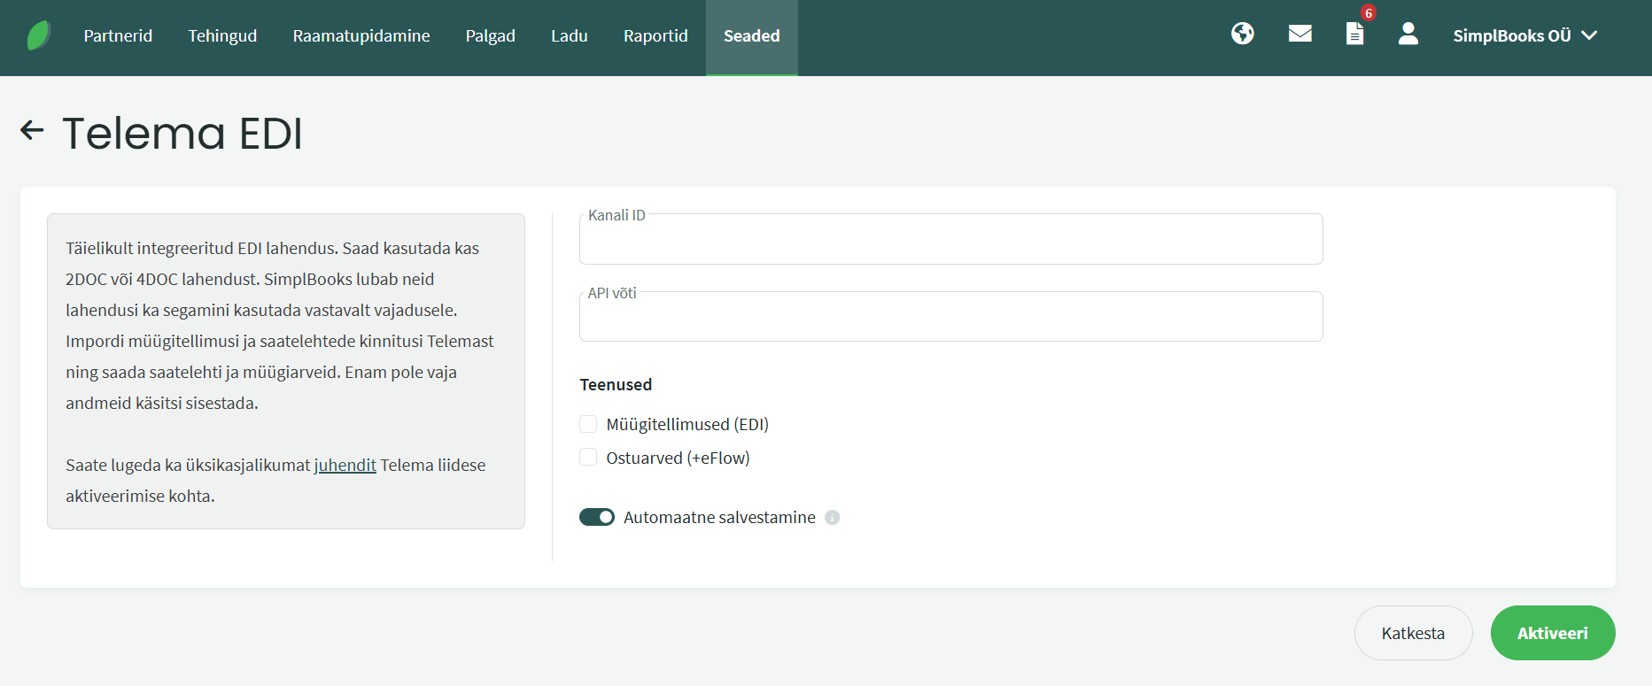
Task: Open the Tehingud menu
Action: click(222, 35)
